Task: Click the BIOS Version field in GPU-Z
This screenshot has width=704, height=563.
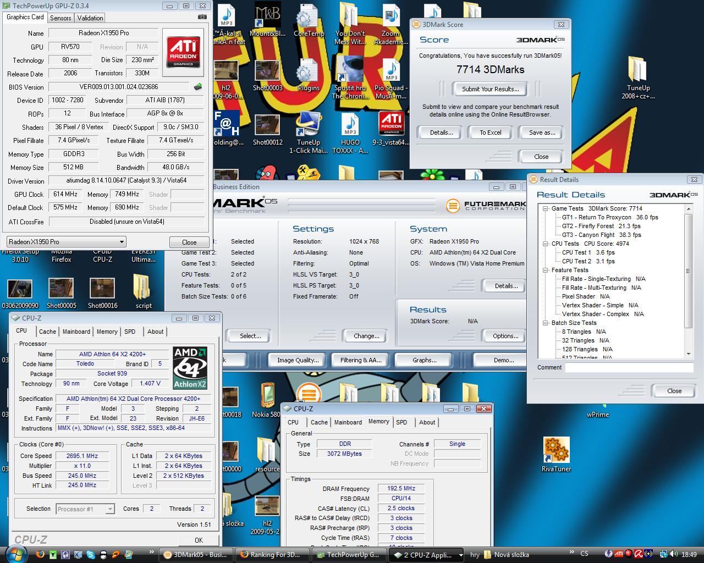Action: [x=119, y=87]
